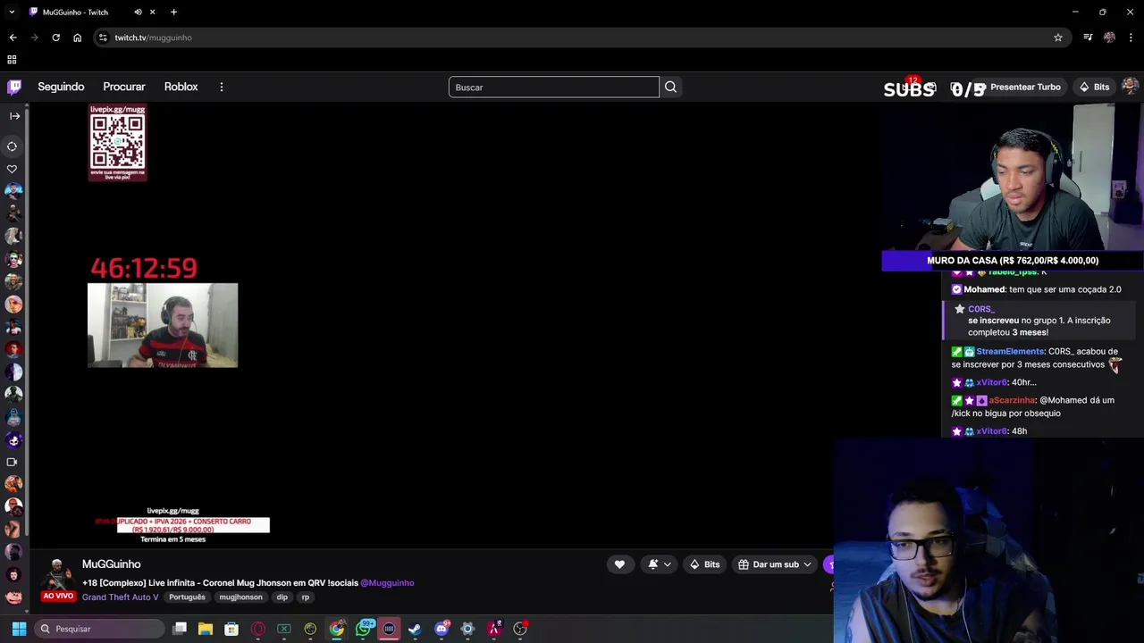This screenshot has width=1144, height=643.
Task: Open the Seguindo tab
Action: (x=61, y=87)
